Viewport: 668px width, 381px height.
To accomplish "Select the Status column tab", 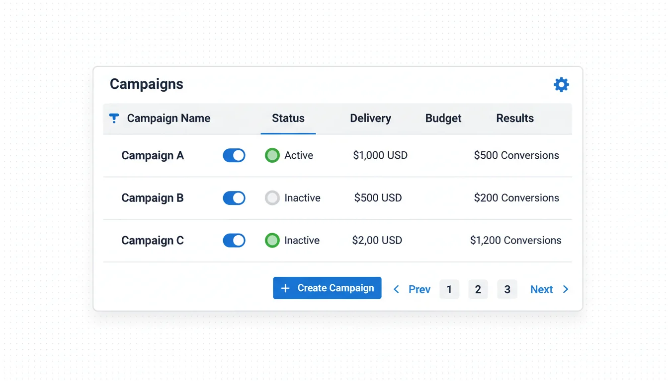I will 288,118.
